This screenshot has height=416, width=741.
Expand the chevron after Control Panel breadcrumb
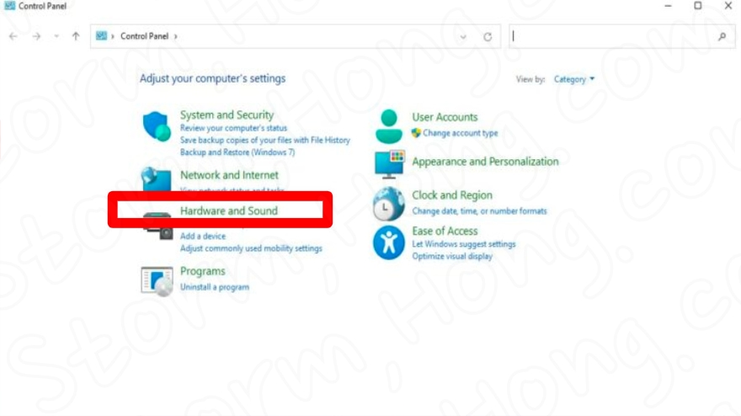click(176, 36)
